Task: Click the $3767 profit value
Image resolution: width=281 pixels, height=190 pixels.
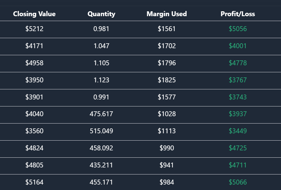Action: 238,80
